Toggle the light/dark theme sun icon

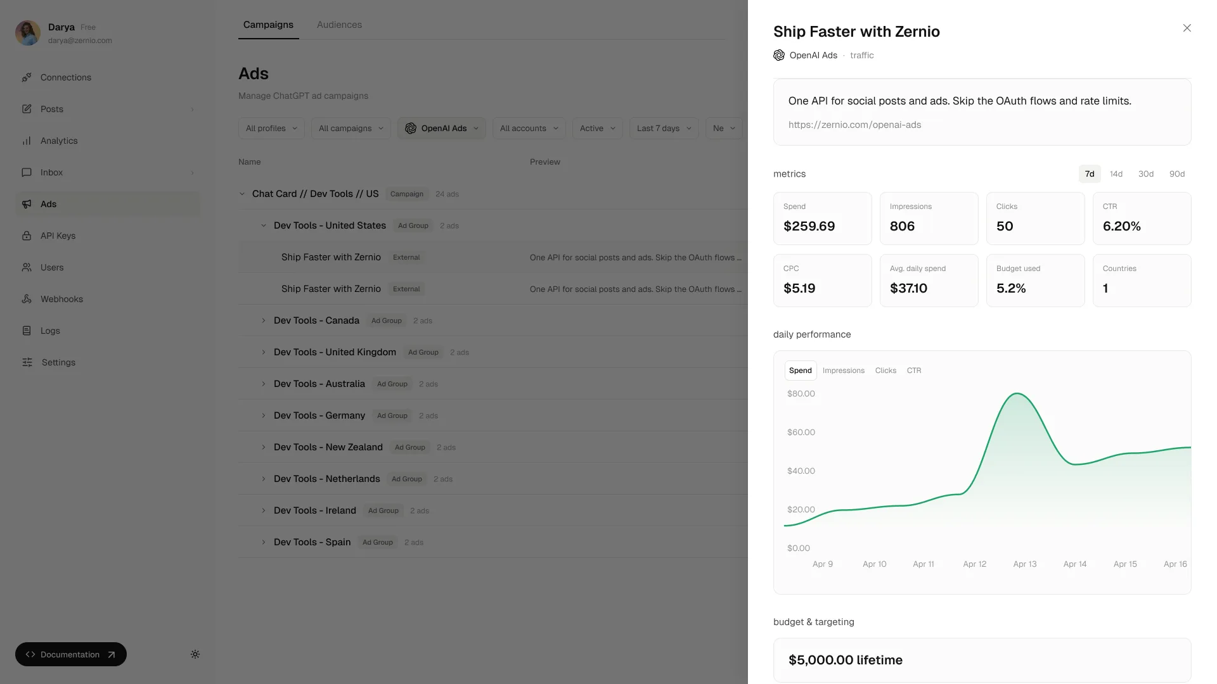[195, 654]
